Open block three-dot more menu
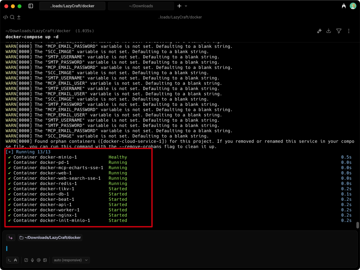360x270 pixels. coord(349,31)
